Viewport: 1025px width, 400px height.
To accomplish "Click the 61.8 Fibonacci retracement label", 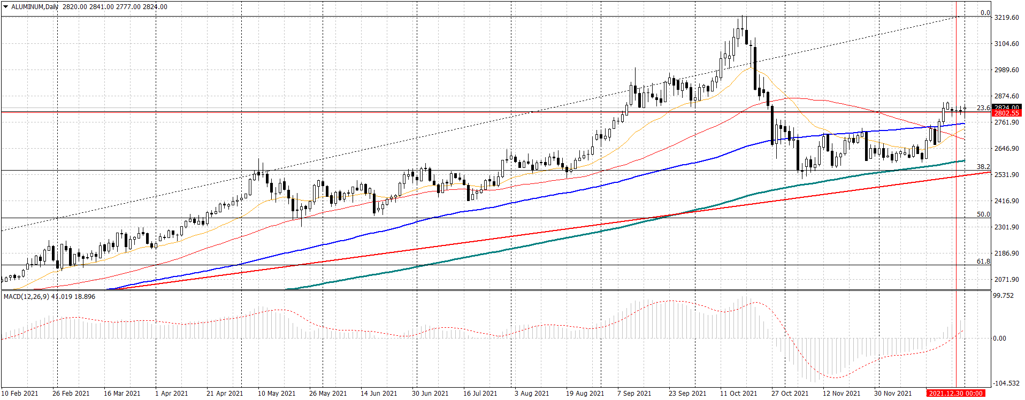I will click(x=983, y=261).
